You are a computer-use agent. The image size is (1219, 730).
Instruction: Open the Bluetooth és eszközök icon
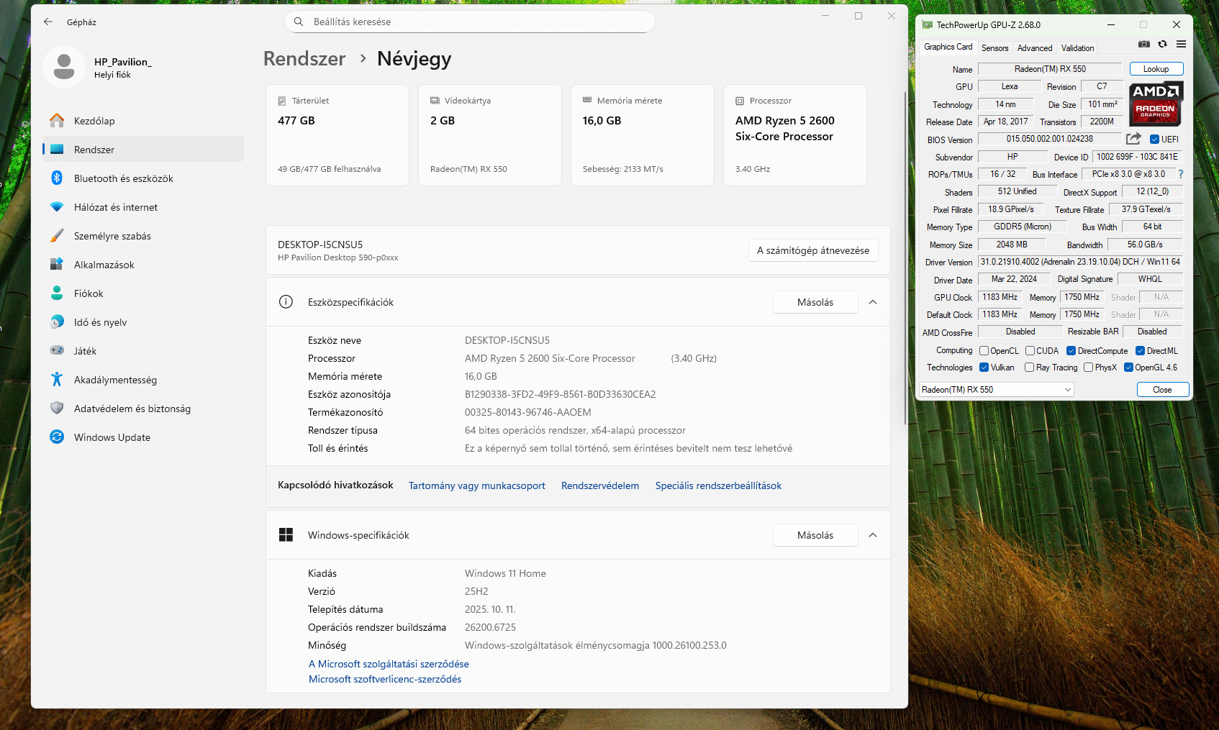57,178
